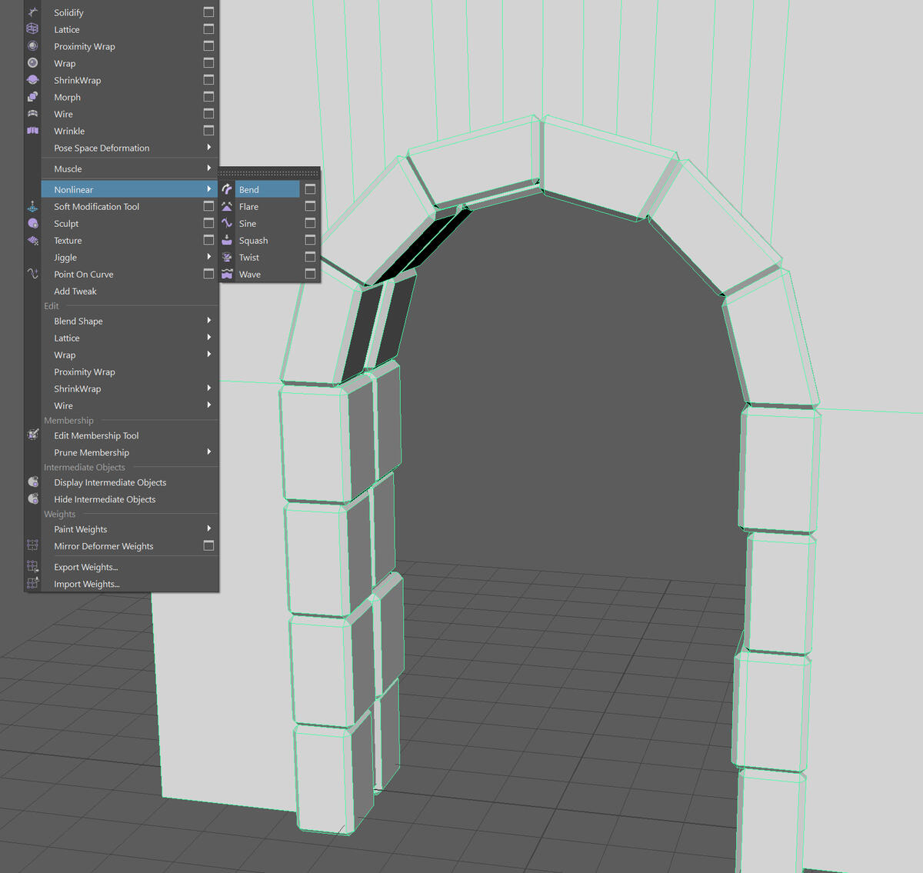
Task: Click Export Weights... entry
Action: click(86, 567)
